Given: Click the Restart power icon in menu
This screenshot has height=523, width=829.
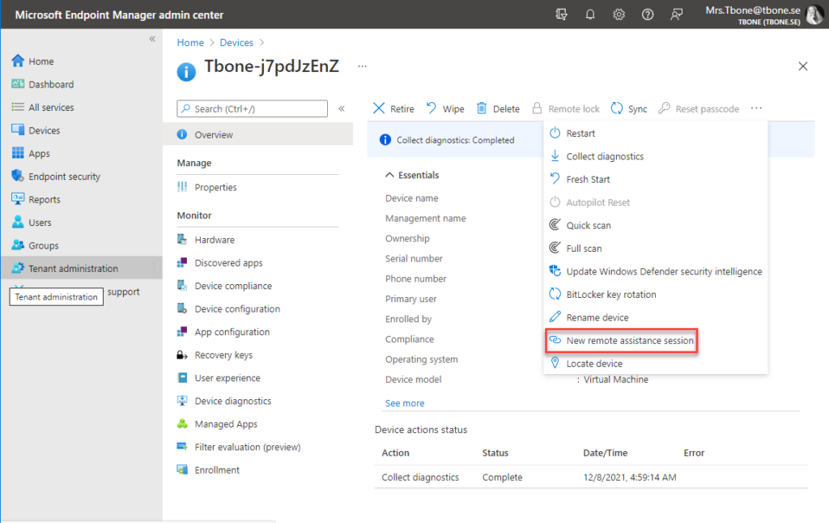Looking at the screenshot, I should (555, 133).
